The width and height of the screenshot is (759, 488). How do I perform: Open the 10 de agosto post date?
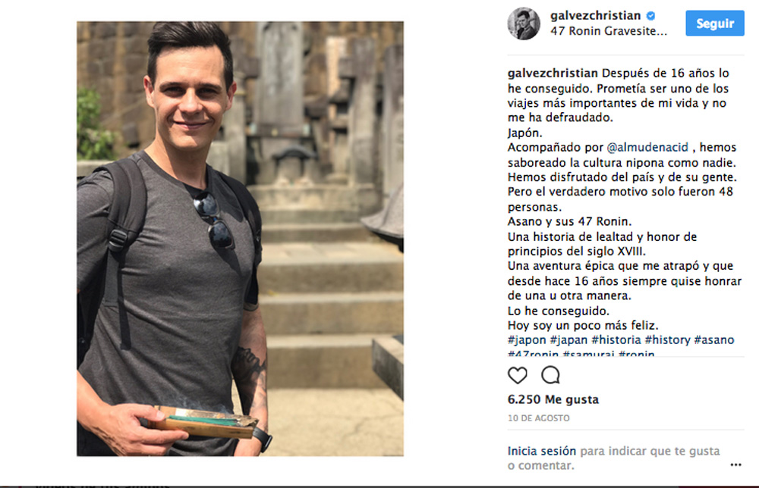tap(539, 418)
